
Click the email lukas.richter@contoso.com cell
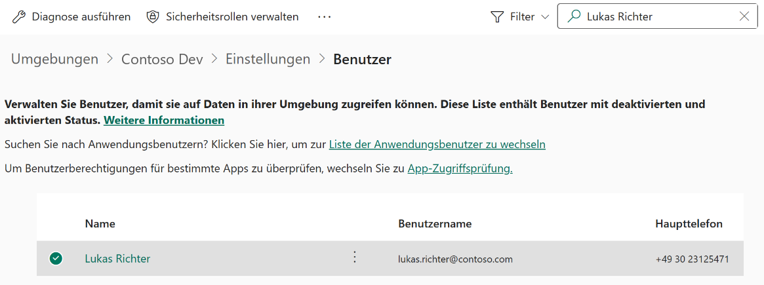coord(455,259)
